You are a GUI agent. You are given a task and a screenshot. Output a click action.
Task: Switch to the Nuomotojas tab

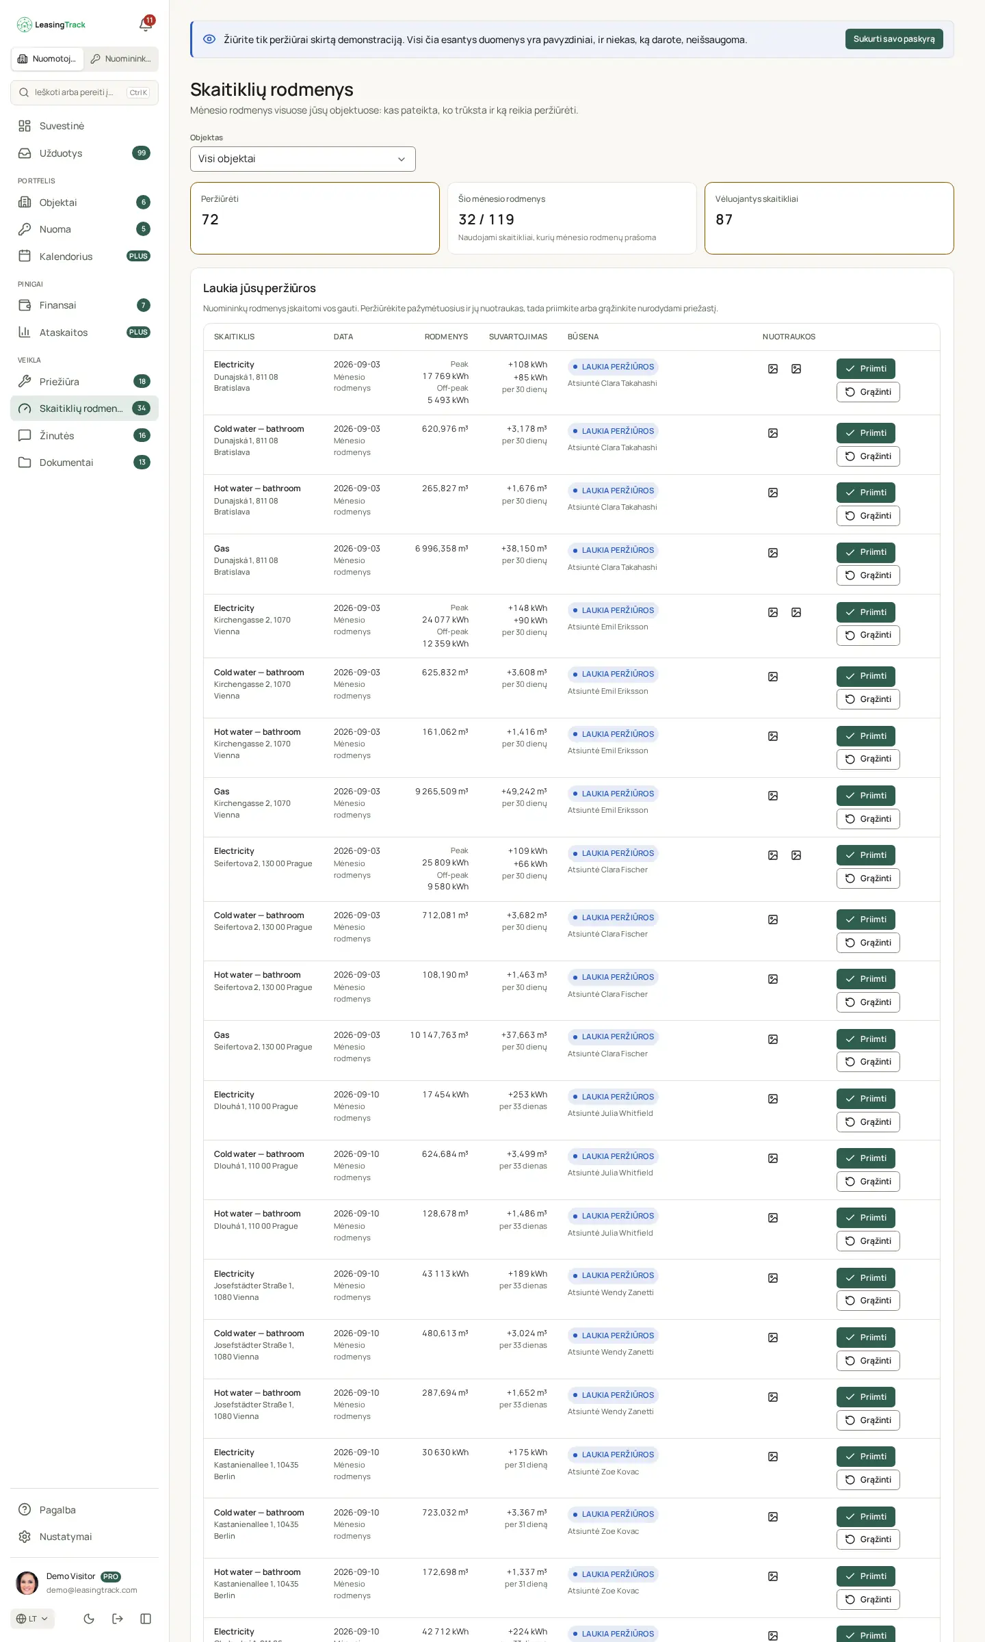48,59
